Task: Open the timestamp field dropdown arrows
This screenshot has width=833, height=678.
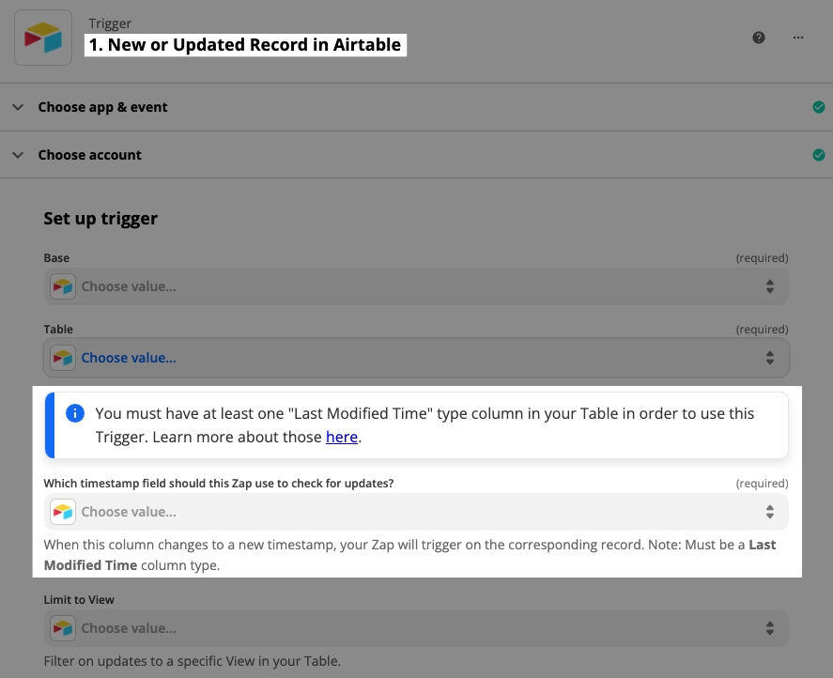Action: point(770,512)
